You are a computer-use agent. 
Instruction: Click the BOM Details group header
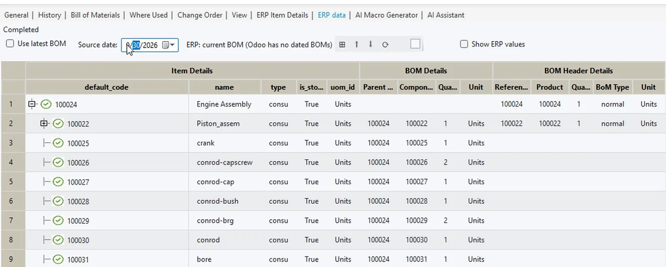coord(426,71)
